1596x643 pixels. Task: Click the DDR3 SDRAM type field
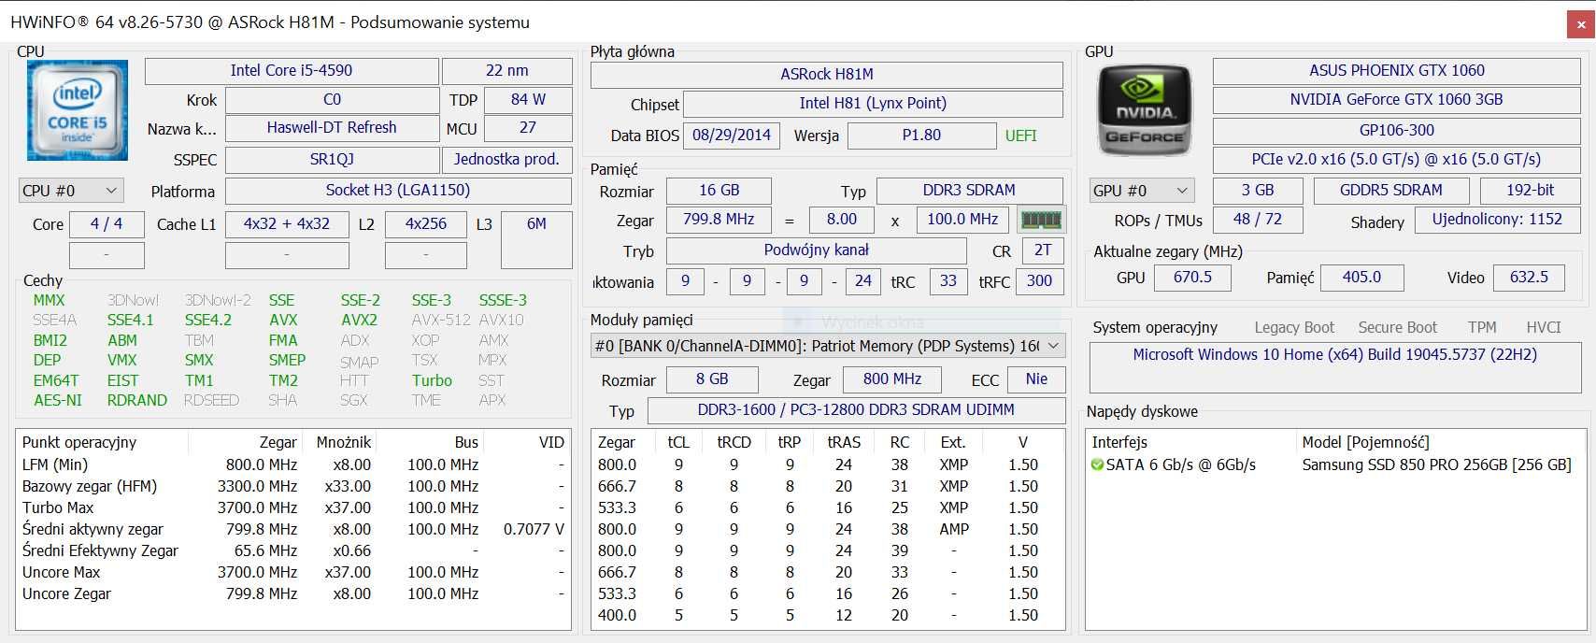[969, 191]
